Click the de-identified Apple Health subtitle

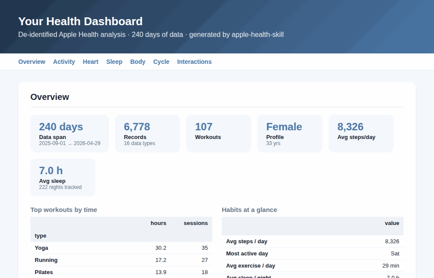coord(151,35)
